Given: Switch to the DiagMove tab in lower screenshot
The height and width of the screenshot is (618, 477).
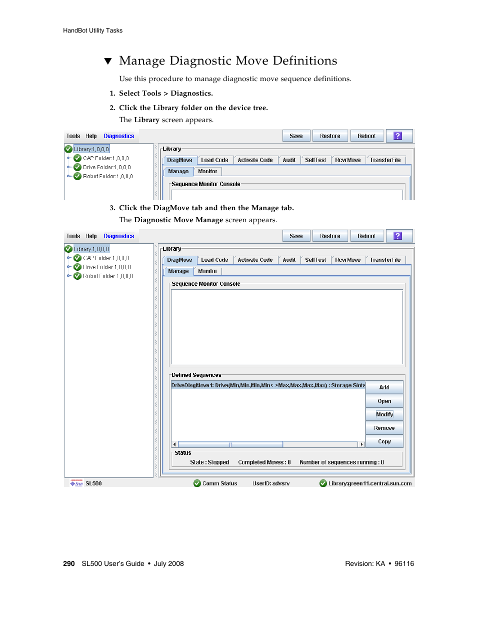Looking at the screenshot, I should [179, 260].
